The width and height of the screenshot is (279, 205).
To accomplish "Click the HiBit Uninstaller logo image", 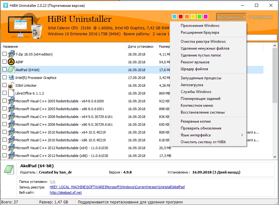I will click(25, 26).
